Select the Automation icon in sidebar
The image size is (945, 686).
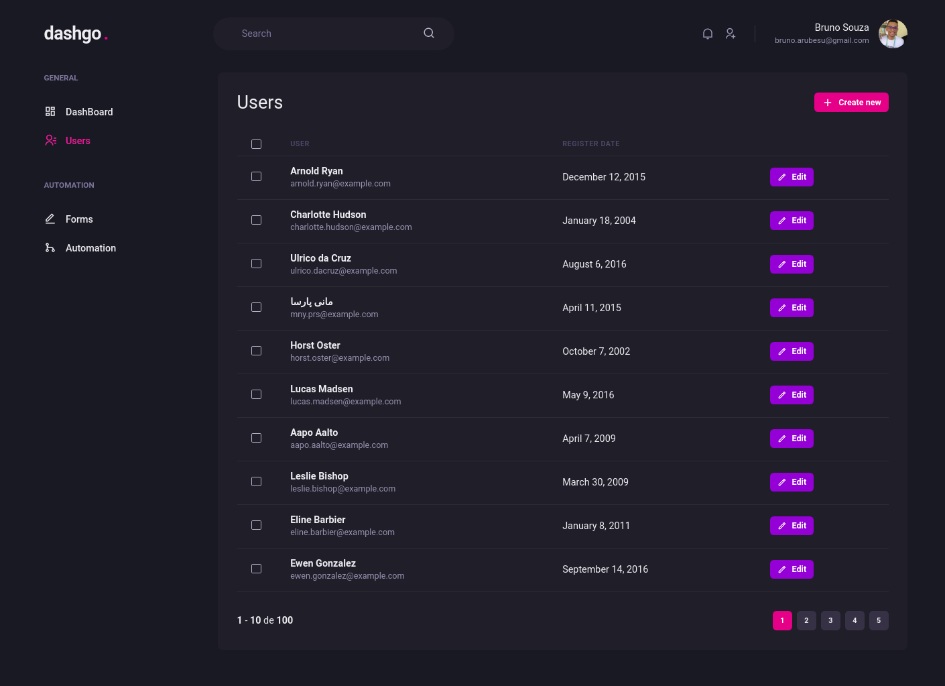point(50,247)
